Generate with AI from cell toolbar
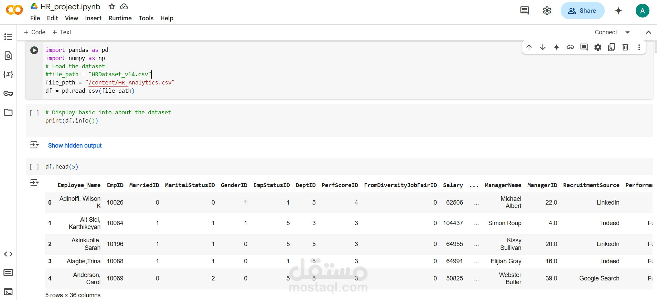 tap(557, 47)
